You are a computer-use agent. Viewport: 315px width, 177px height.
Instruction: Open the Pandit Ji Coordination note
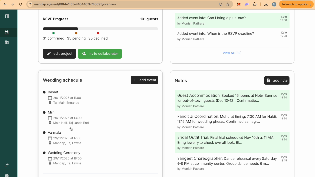(232, 121)
